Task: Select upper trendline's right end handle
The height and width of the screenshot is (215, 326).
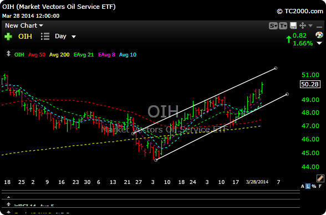Action: coord(276,68)
